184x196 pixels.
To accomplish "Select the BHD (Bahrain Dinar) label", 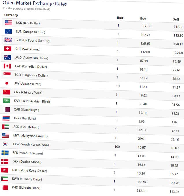I will [26, 188].
